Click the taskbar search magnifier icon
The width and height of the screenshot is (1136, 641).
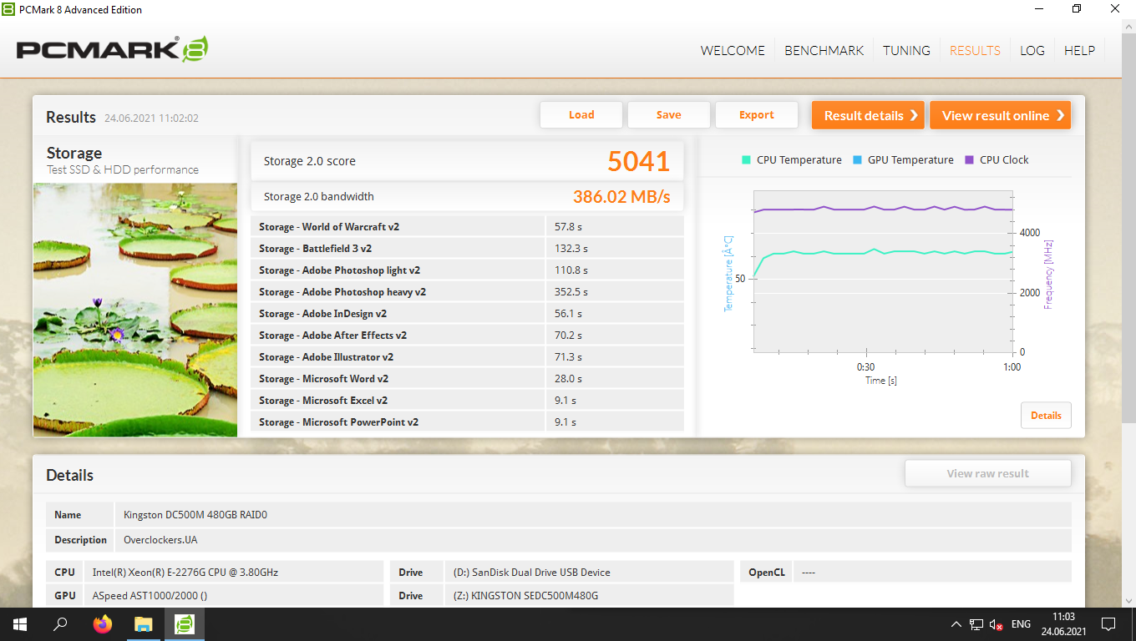click(x=60, y=624)
